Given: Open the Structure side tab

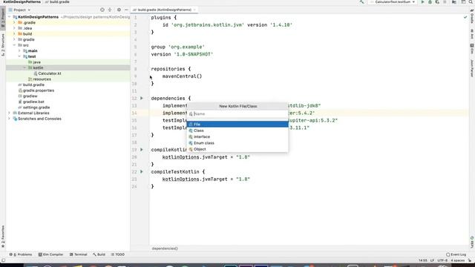Looking at the screenshot, I should point(3,44).
